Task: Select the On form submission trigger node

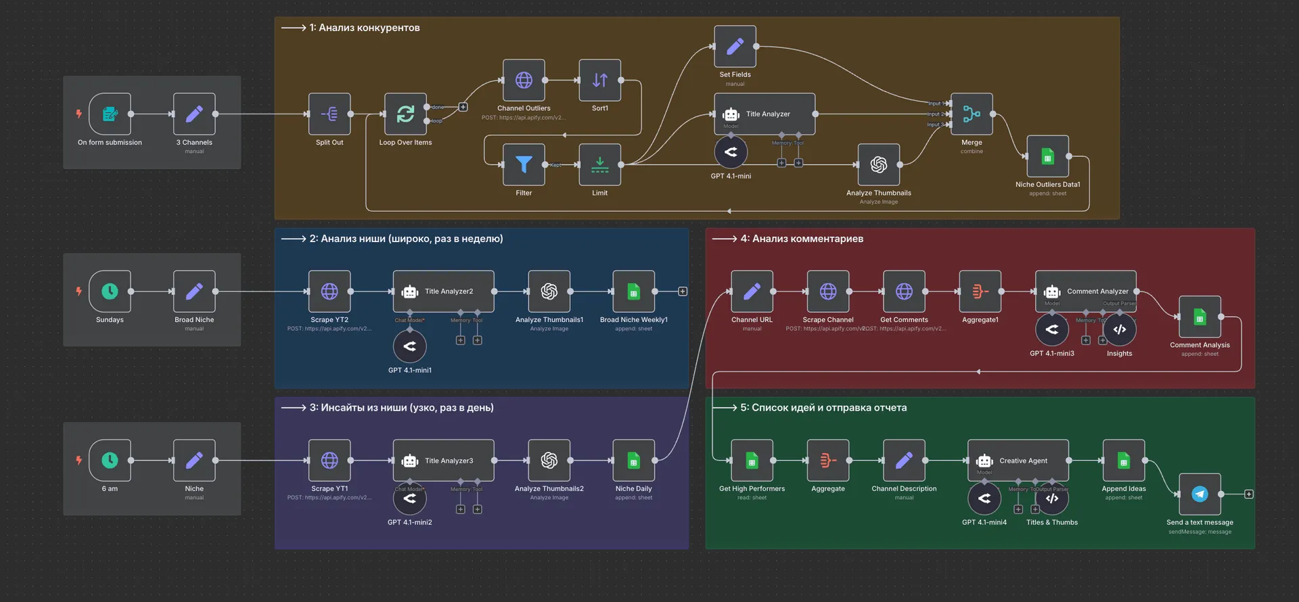Action: click(x=110, y=114)
